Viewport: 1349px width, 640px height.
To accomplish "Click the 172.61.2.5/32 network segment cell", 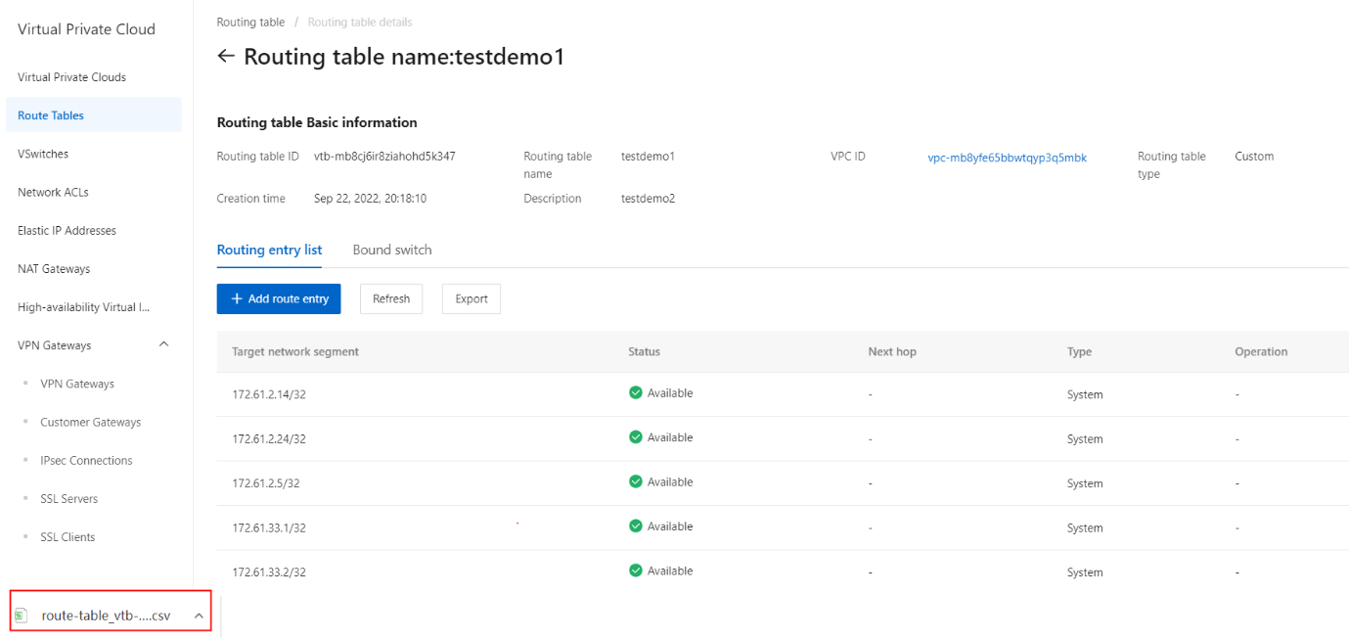I will click(x=266, y=483).
